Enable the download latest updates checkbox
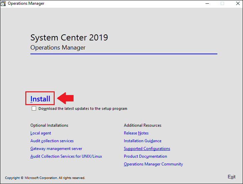 (34, 108)
